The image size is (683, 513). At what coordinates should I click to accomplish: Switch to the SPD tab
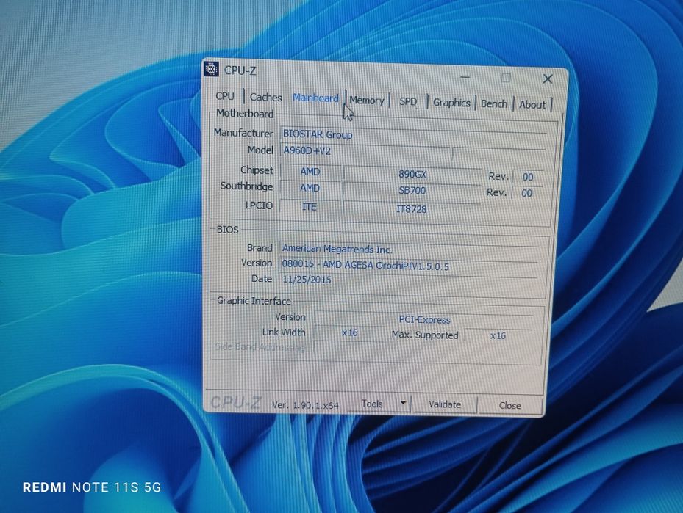[408, 101]
